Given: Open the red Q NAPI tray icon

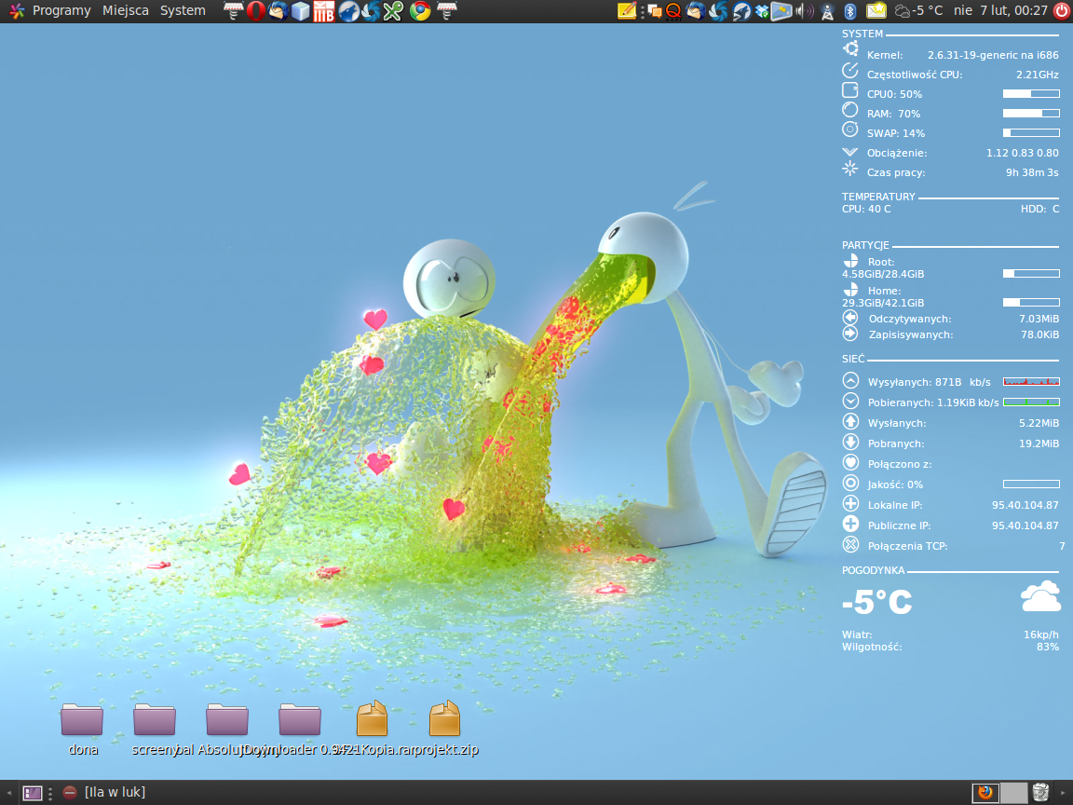Looking at the screenshot, I should point(673,11).
